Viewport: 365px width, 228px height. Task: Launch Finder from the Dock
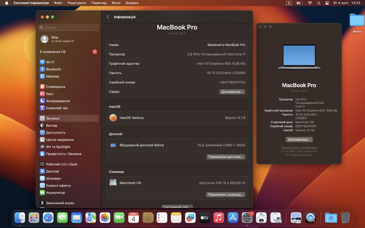tap(20, 218)
